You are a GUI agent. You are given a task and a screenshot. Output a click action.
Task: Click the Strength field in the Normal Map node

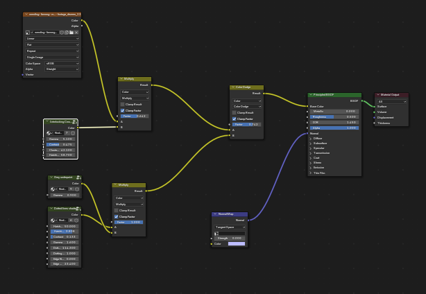pyautogui.click(x=230, y=239)
